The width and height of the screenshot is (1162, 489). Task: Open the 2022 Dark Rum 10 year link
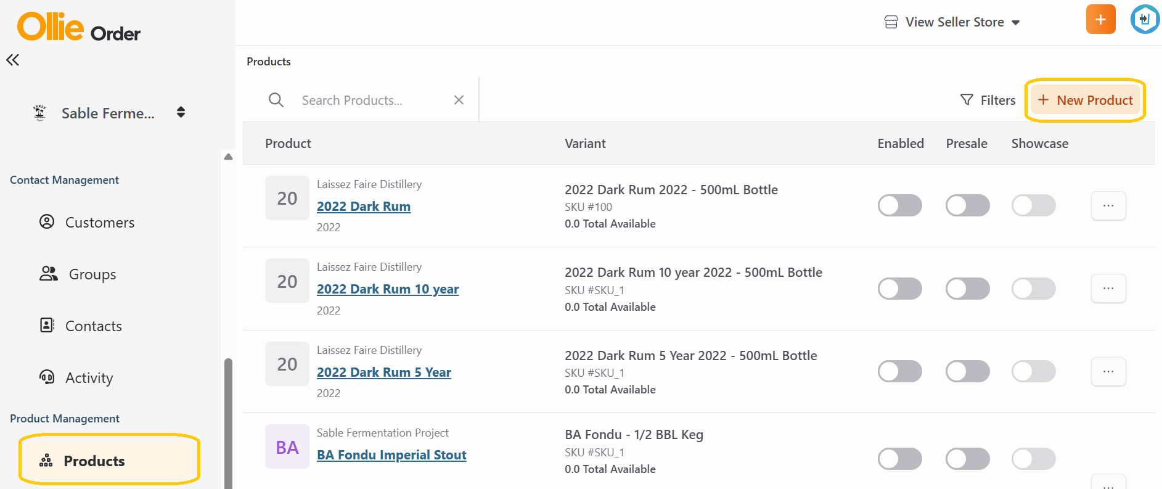[x=388, y=289]
